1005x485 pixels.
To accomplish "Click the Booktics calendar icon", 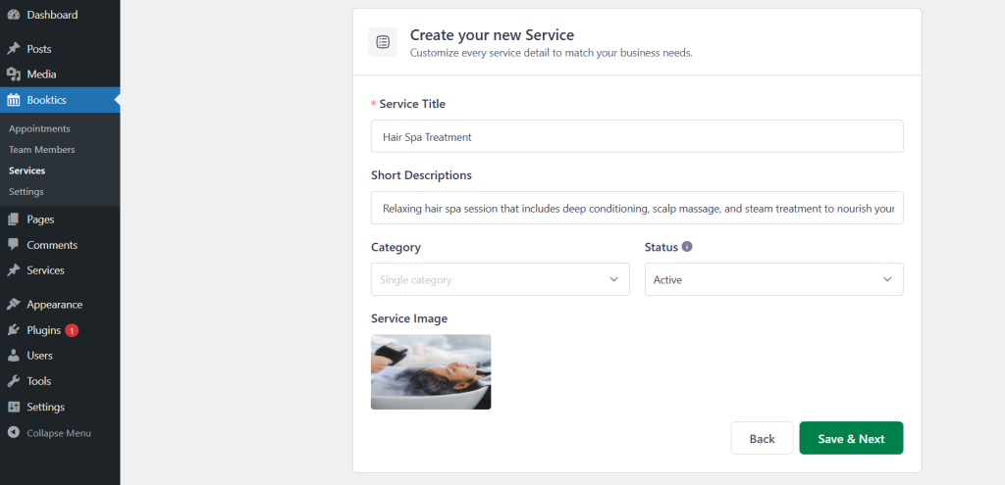I will (x=14, y=100).
